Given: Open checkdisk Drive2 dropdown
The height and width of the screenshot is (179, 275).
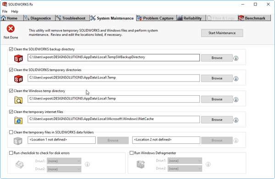Looking at the screenshot, I should [x=64, y=169].
